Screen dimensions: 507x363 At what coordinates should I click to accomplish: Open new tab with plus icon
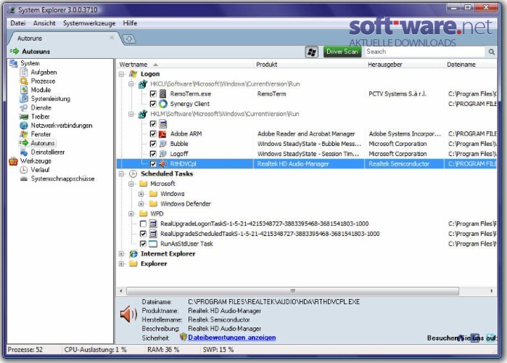(x=129, y=38)
